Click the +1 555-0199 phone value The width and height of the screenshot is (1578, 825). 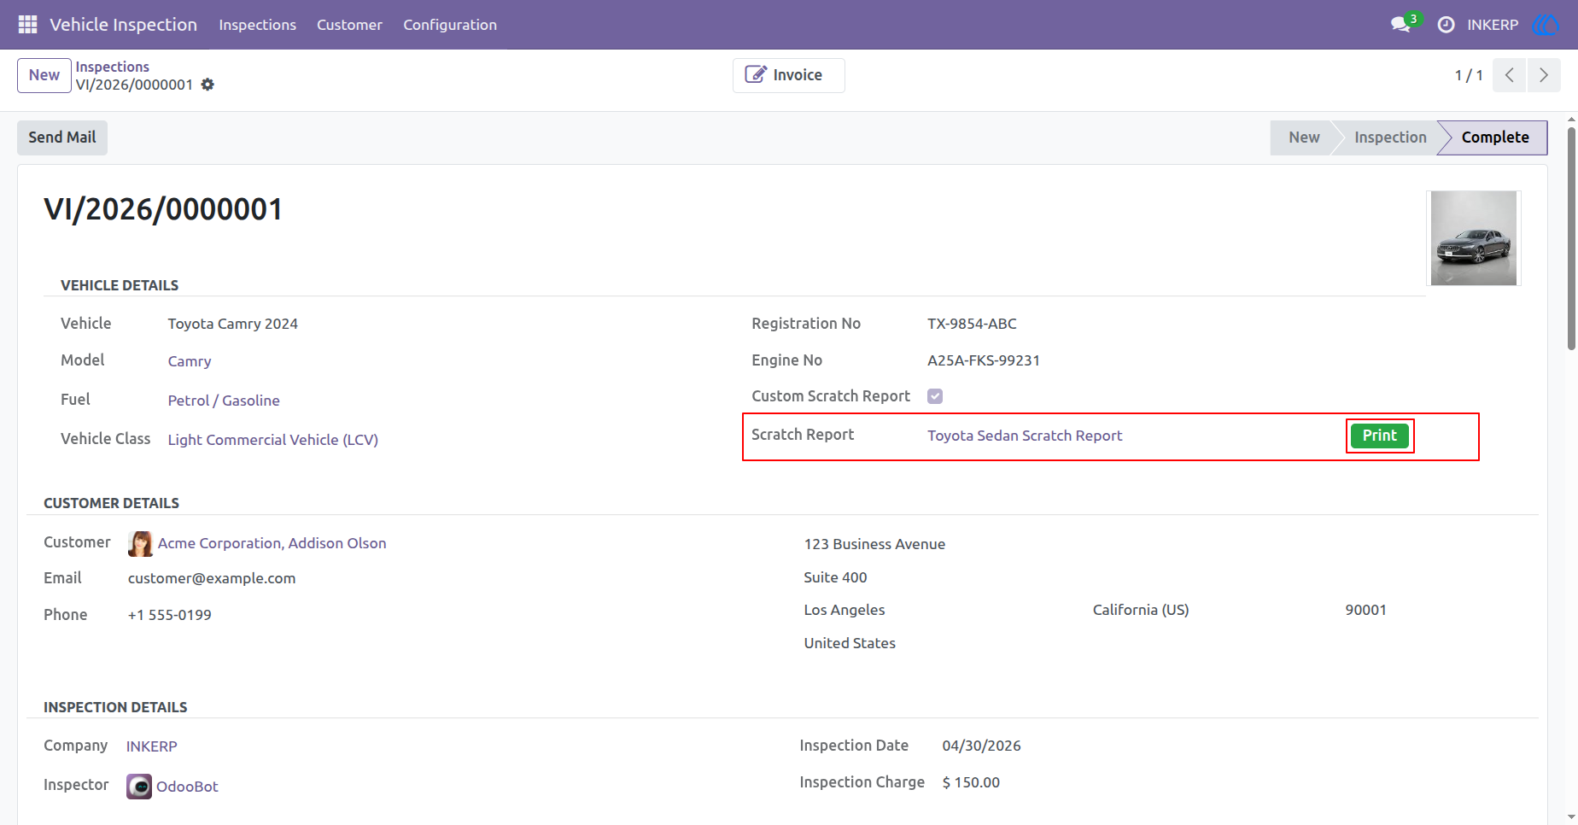170,615
